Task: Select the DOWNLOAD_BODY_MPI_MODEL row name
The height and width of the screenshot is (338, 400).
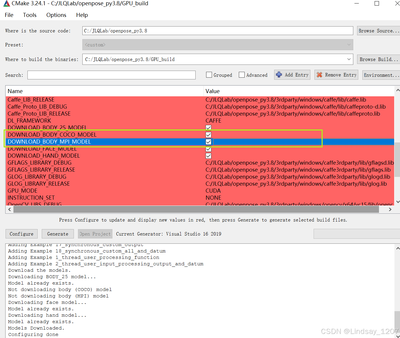Action: (x=49, y=142)
